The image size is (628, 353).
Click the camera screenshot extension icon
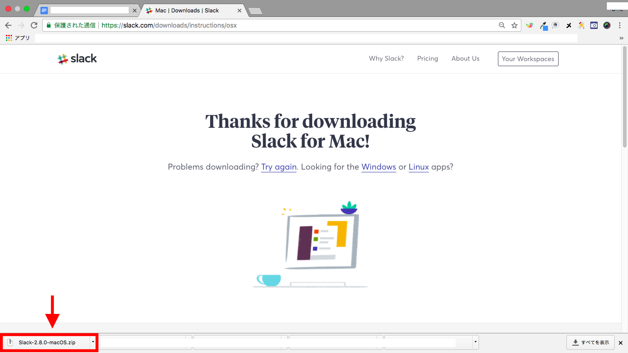click(594, 25)
